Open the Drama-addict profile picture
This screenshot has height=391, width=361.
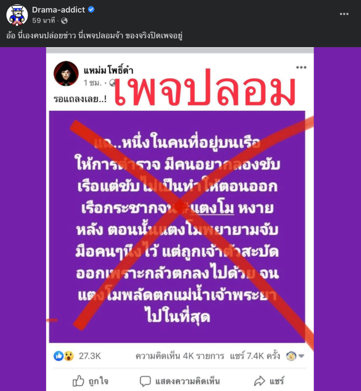click(17, 15)
